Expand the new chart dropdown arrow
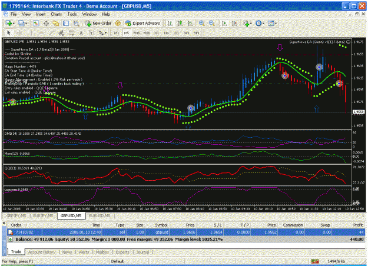The image size is (368, 266). 14,24
